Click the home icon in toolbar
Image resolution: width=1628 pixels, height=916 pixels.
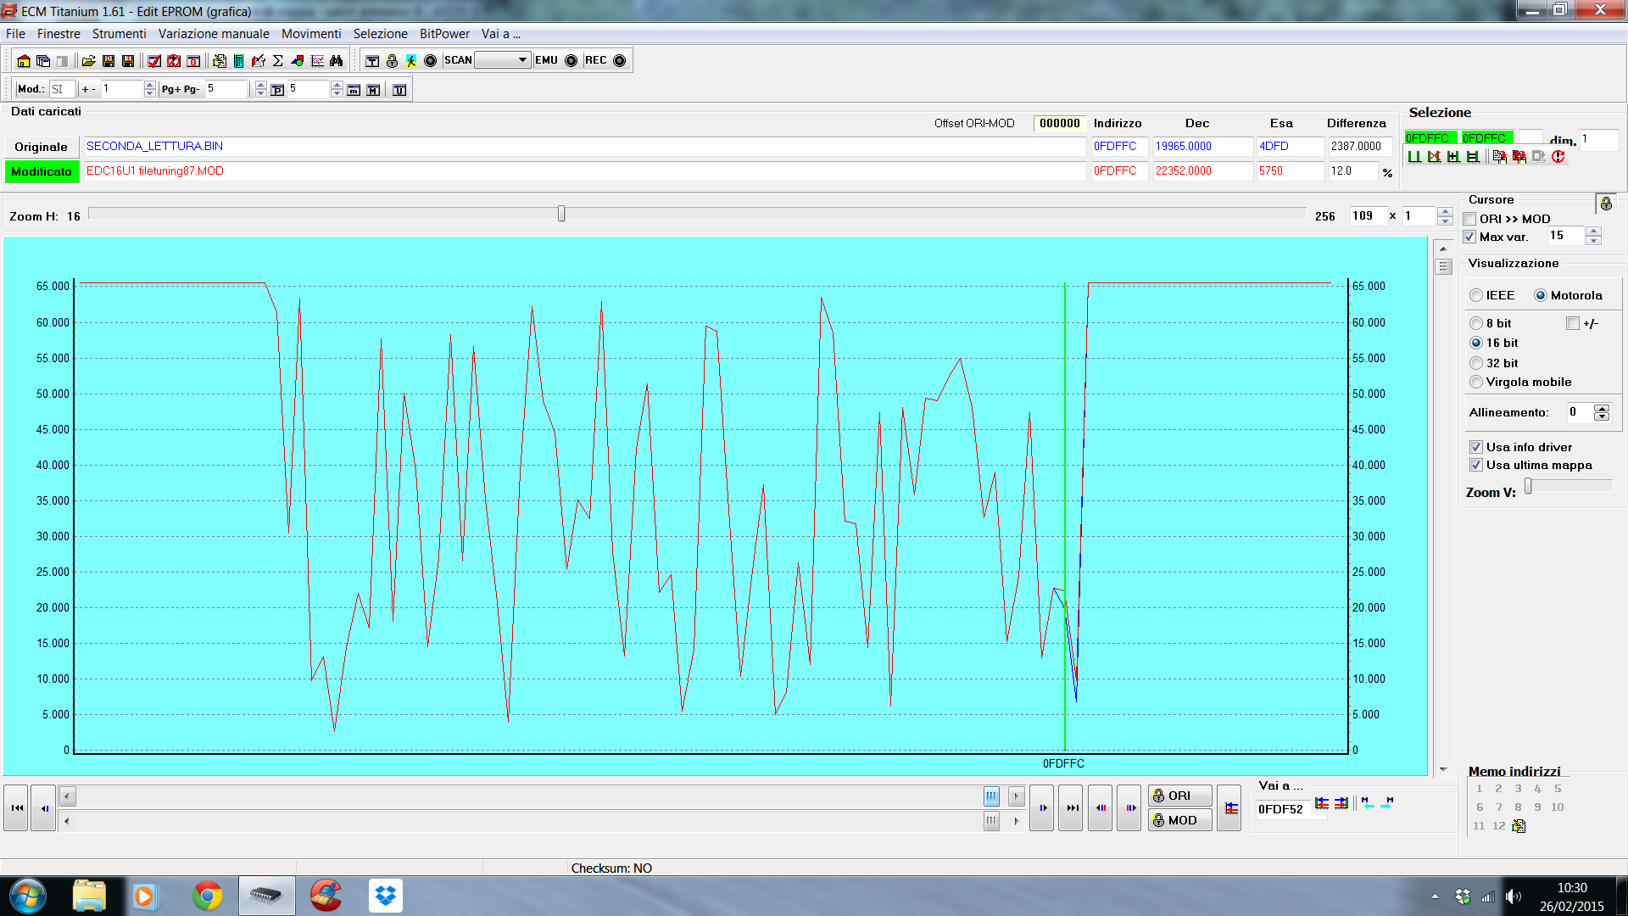coord(24,61)
